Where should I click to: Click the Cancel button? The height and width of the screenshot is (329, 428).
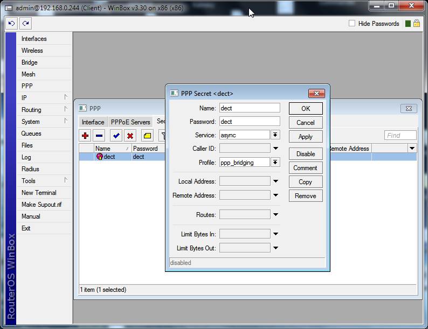coord(306,123)
